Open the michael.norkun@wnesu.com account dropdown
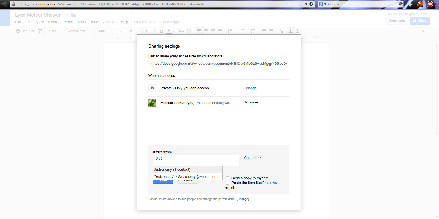 coord(409,14)
